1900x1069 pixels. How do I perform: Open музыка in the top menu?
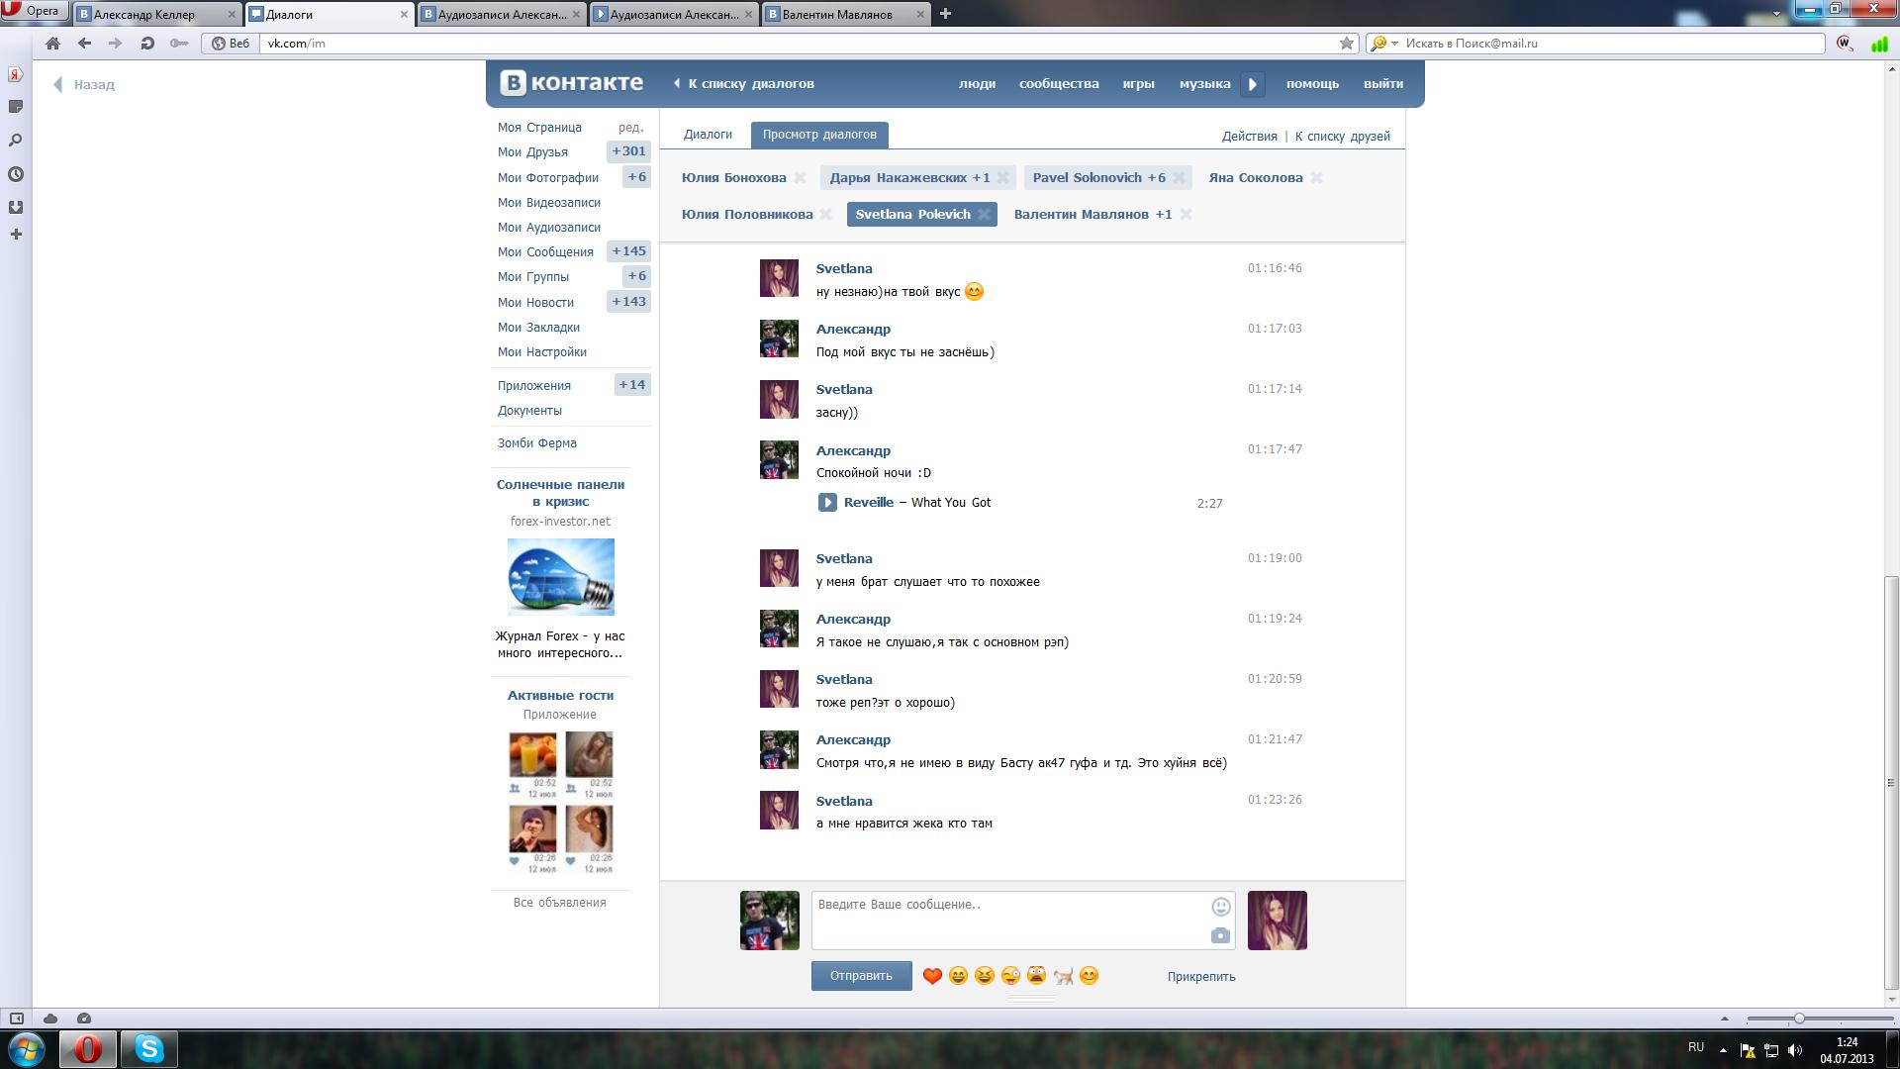1204,84
